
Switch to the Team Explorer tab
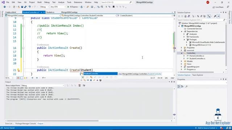coord(198,75)
